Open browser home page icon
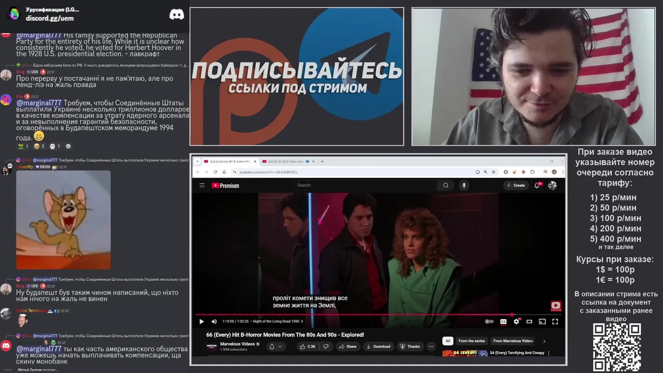The image size is (663, 373). click(x=224, y=172)
